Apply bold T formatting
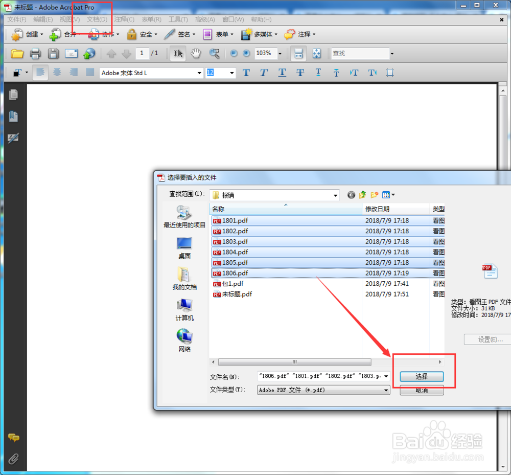The image size is (511, 475). [246, 73]
